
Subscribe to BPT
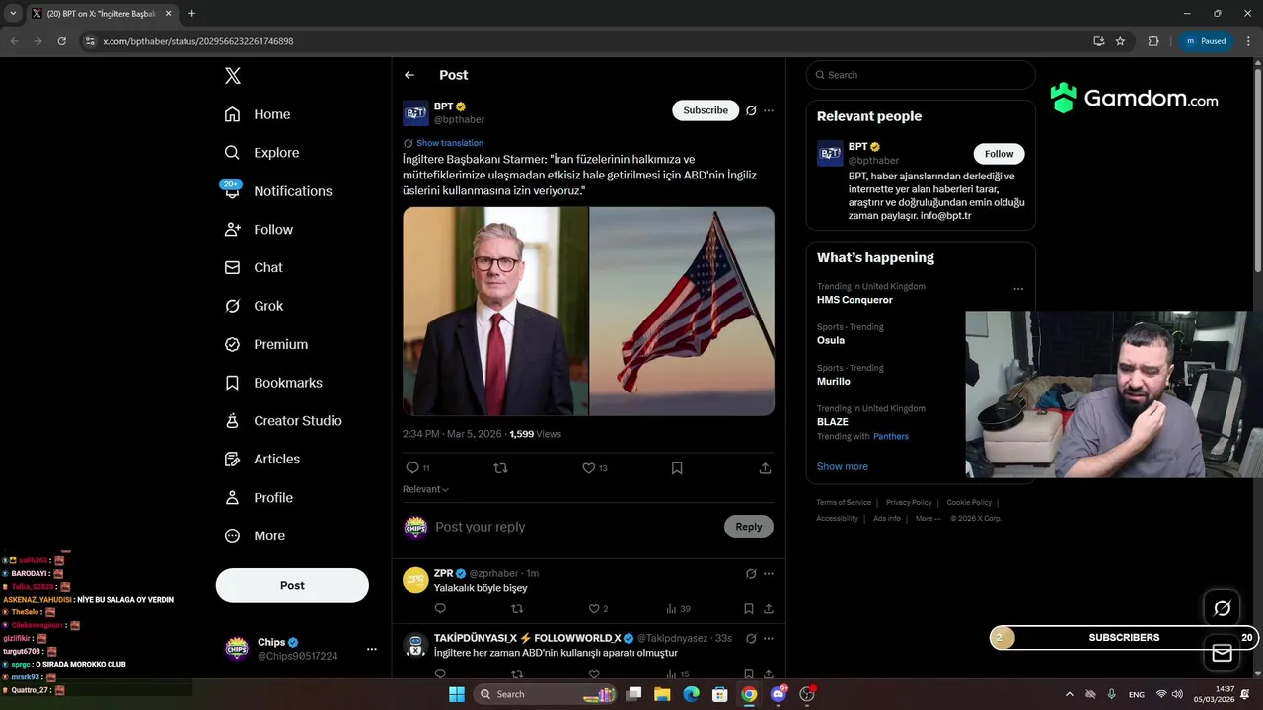[x=706, y=110]
